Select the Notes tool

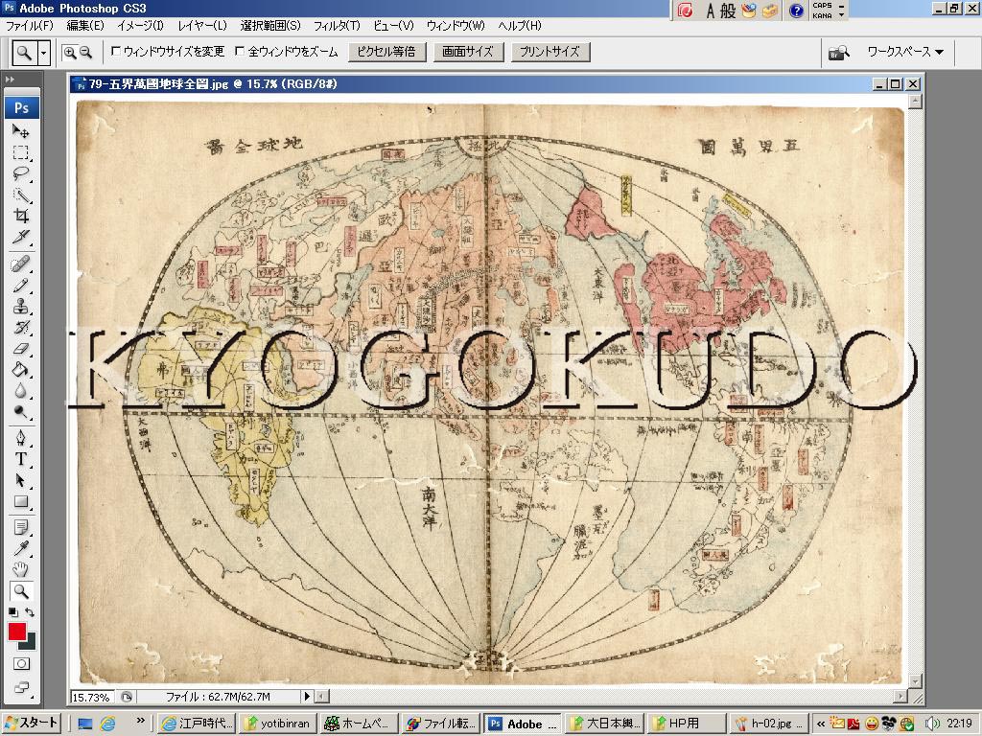click(x=21, y=527)
